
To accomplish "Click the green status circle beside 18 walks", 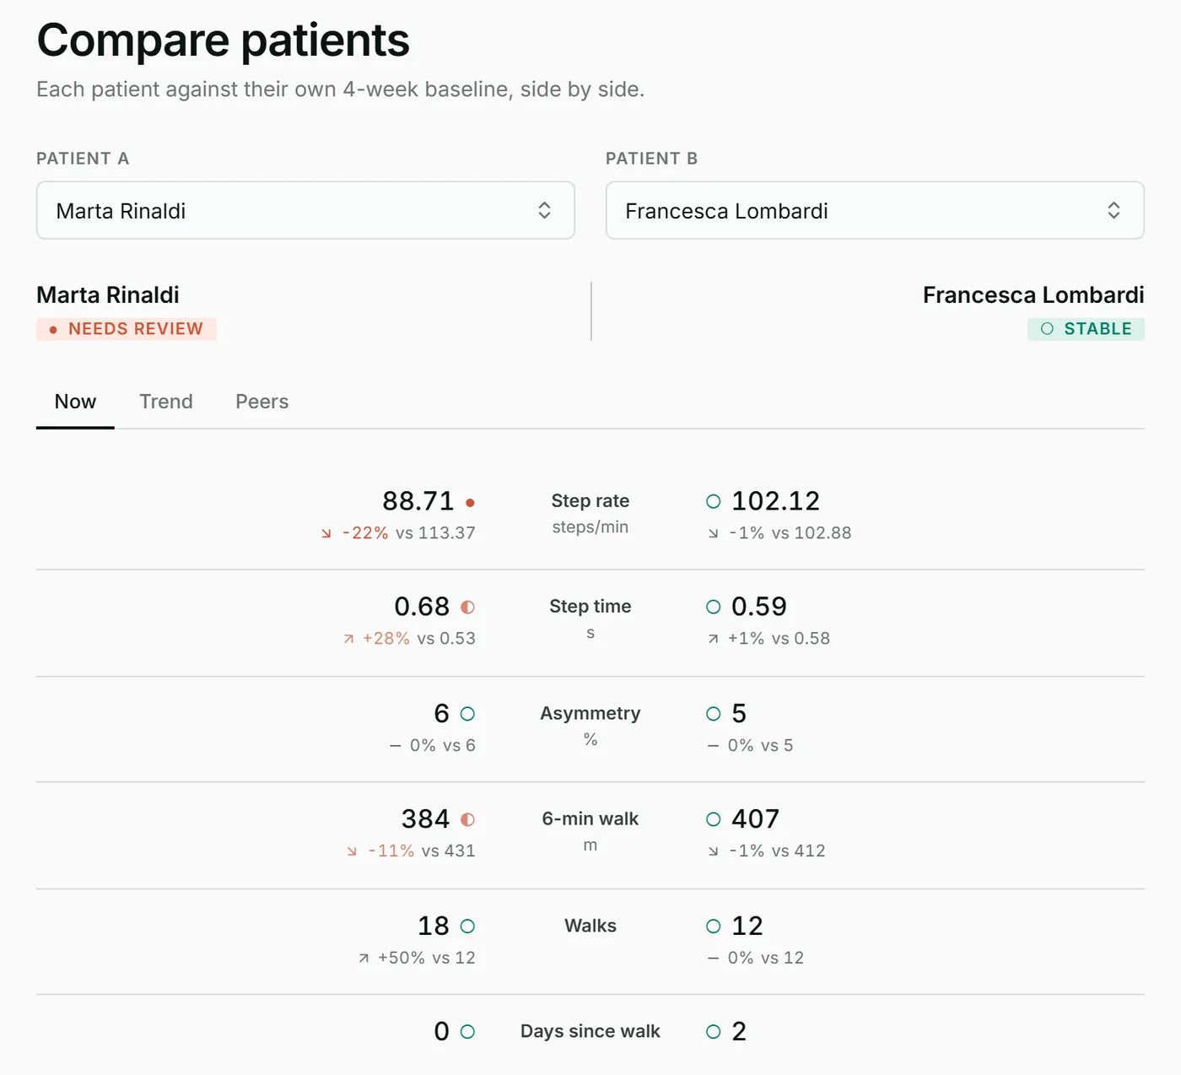I will pos(467,926).
